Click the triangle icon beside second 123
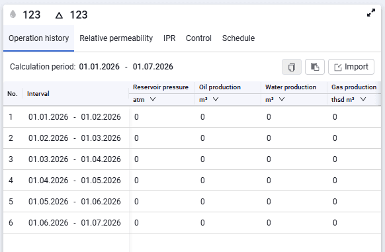 coord(59,15)
